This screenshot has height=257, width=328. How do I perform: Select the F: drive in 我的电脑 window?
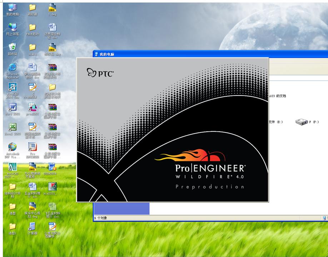point(307,122)
